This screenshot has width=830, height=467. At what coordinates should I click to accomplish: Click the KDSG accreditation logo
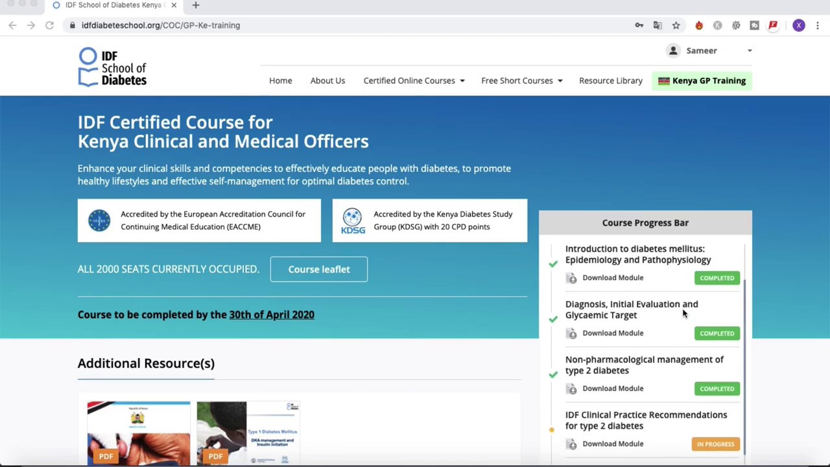click(x=353, y=221)
